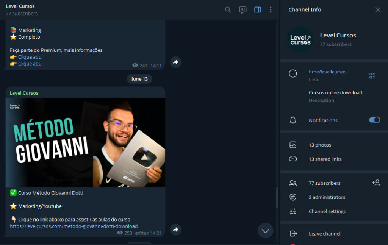Click the administrators shield icon
The height and width of the screenshot is (245, 388).
click(293, 197)
